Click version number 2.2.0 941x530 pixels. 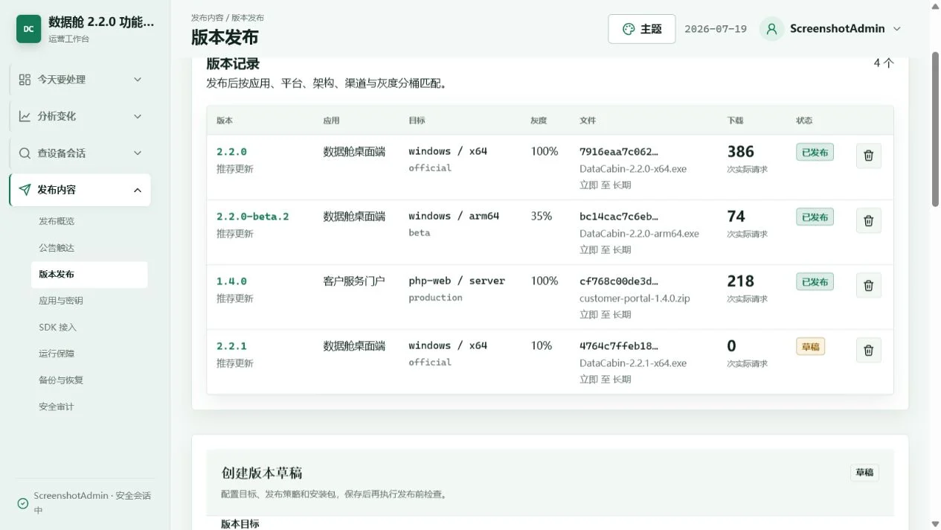[231, 152]
